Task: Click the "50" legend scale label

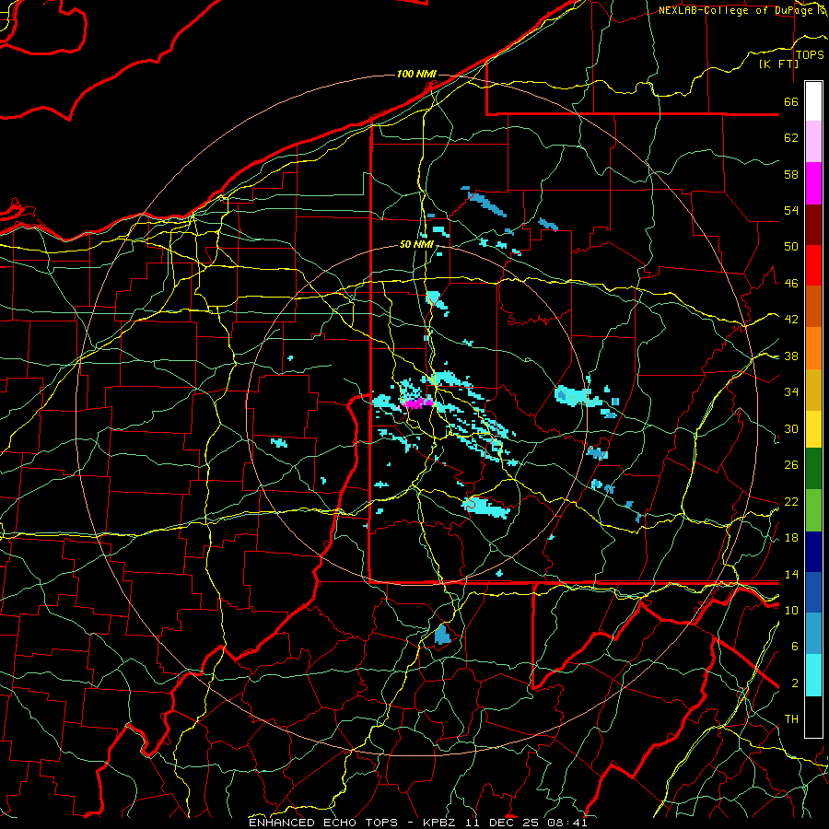Action: 791,247
